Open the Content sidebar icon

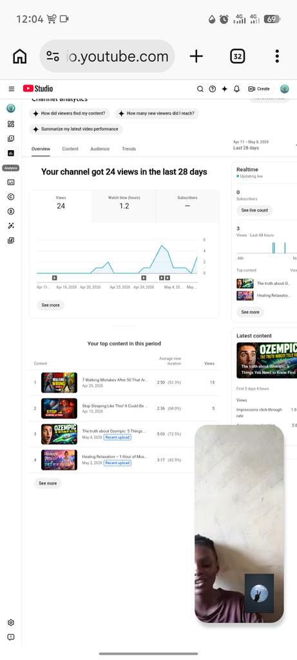tap(11, 139)
